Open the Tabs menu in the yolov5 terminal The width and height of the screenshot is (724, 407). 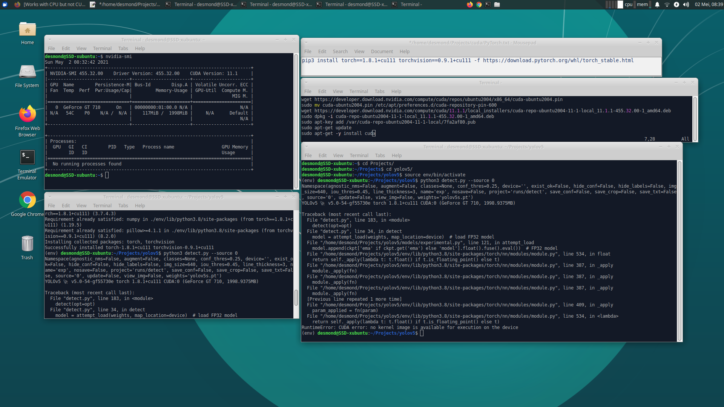(x=380, y=155)
